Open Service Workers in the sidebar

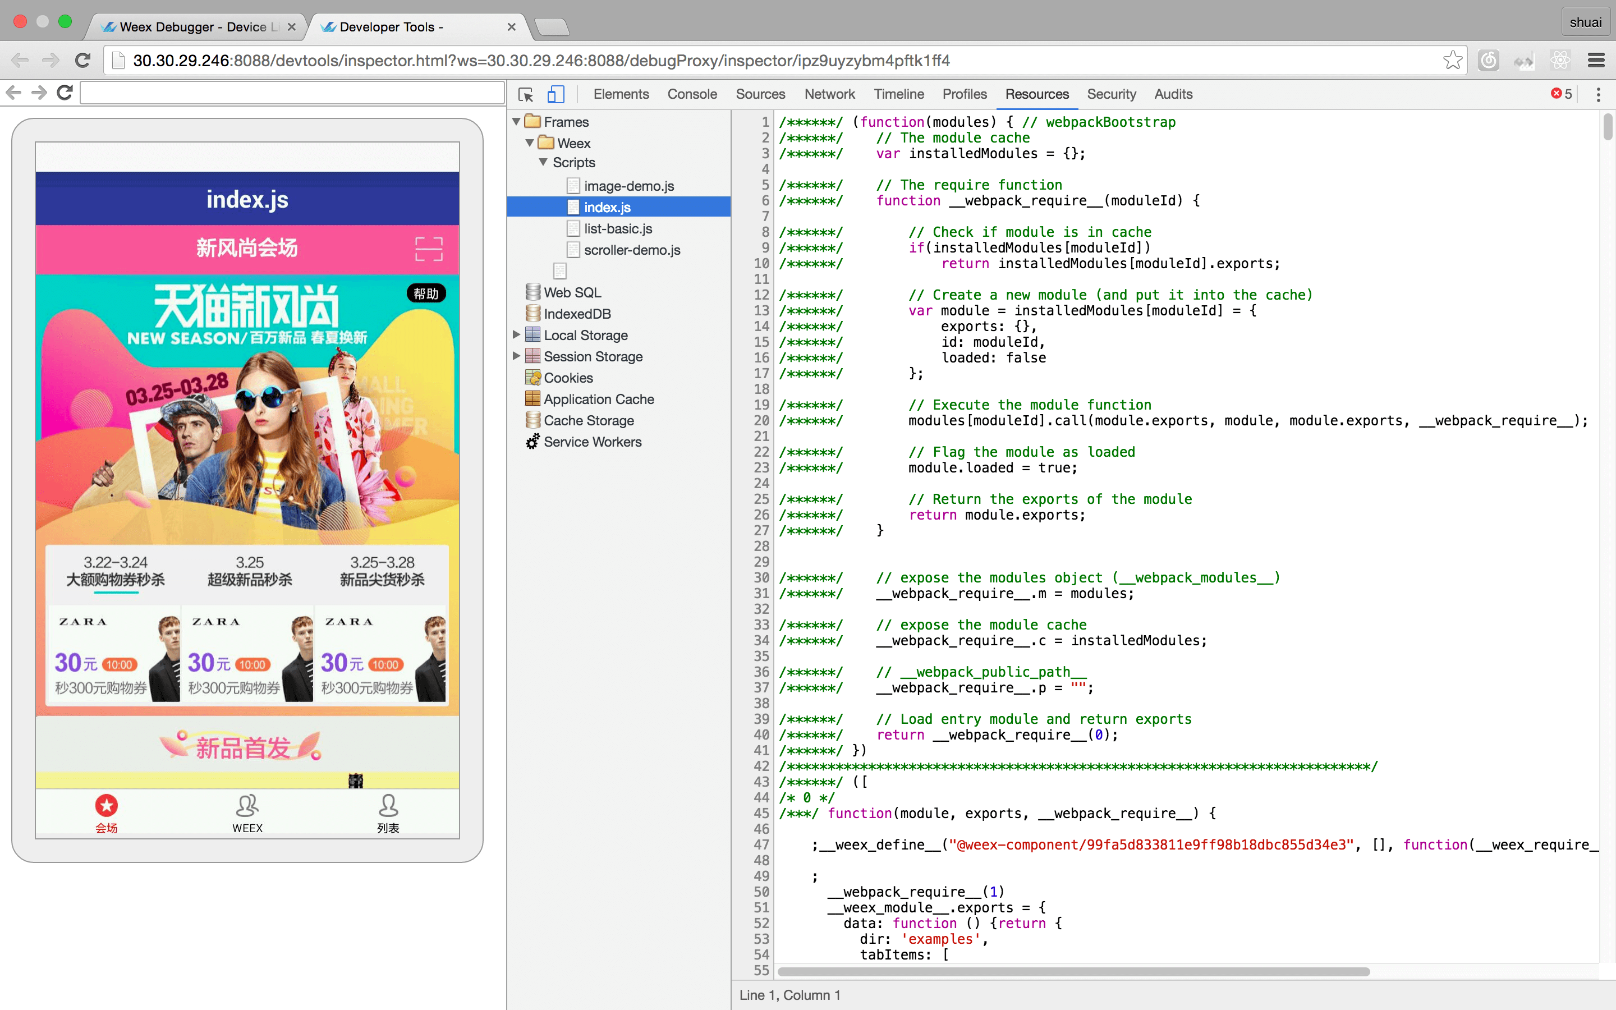[593, 442]
